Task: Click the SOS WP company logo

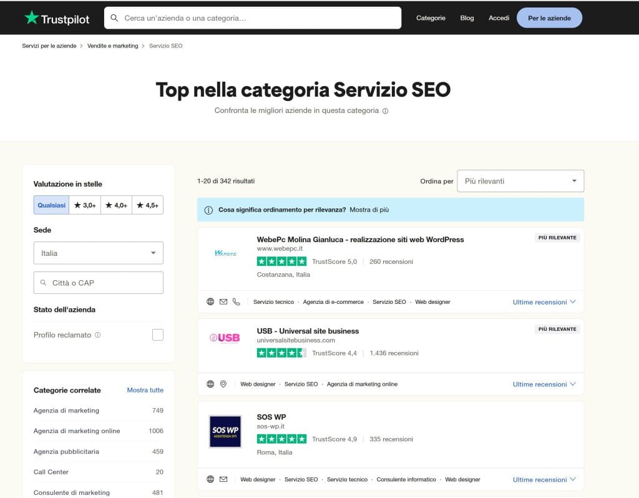Action: click(225, 431)
